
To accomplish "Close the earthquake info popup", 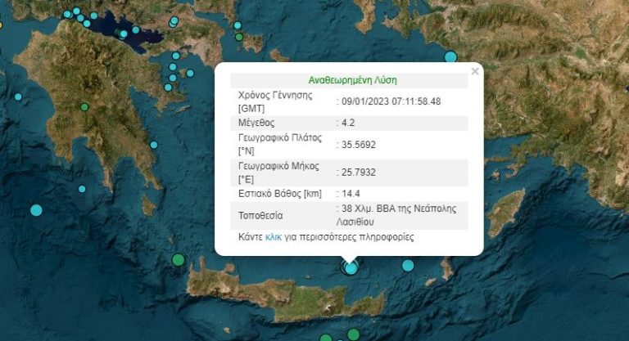I will pos(475,71).
